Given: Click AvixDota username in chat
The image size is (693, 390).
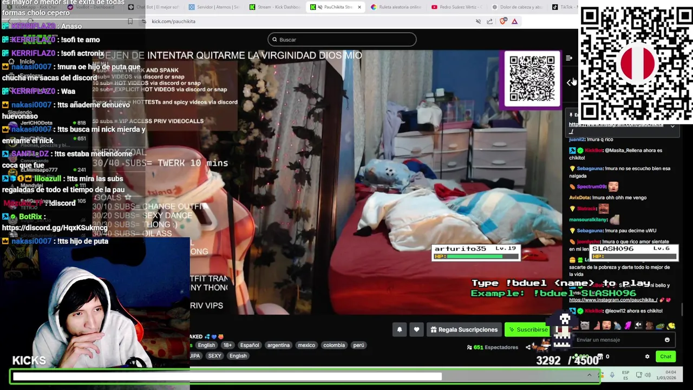Looking at the screenshot, I should coord(579,198).
